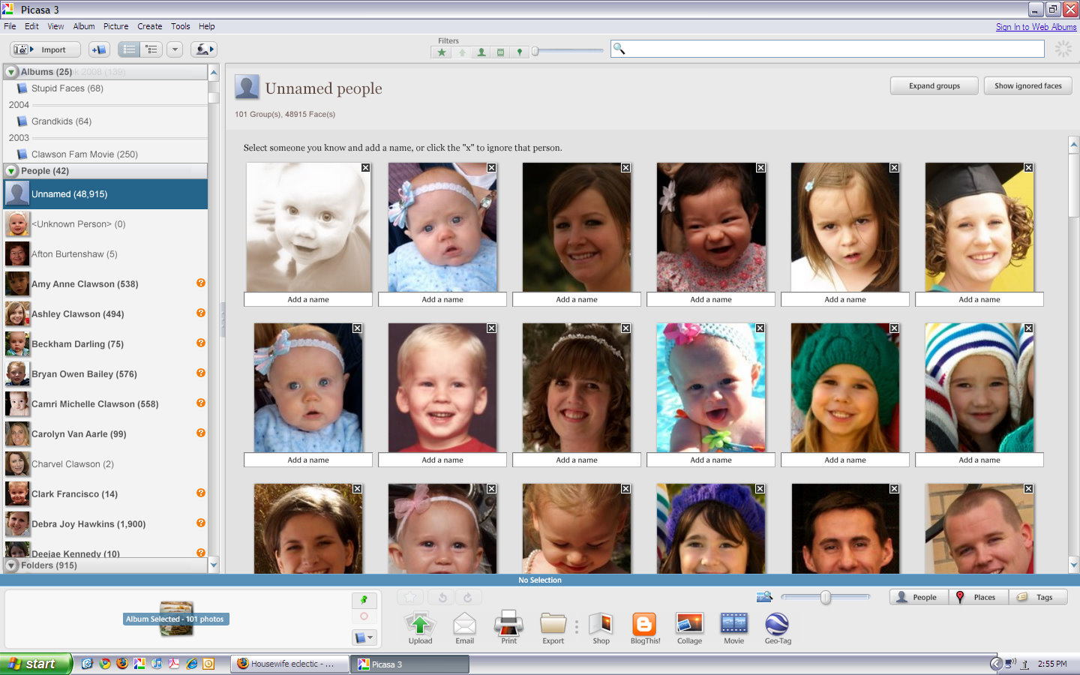Click the down arrow of the library list scrollbar

214,565
